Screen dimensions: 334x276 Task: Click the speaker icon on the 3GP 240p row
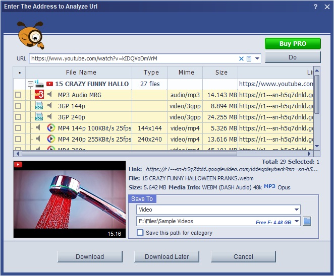(x=49, y=116)
